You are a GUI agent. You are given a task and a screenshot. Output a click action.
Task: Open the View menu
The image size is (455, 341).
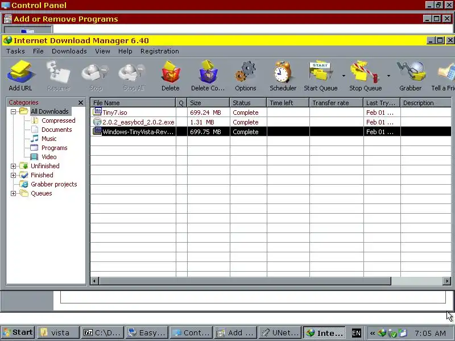[102, 51]
